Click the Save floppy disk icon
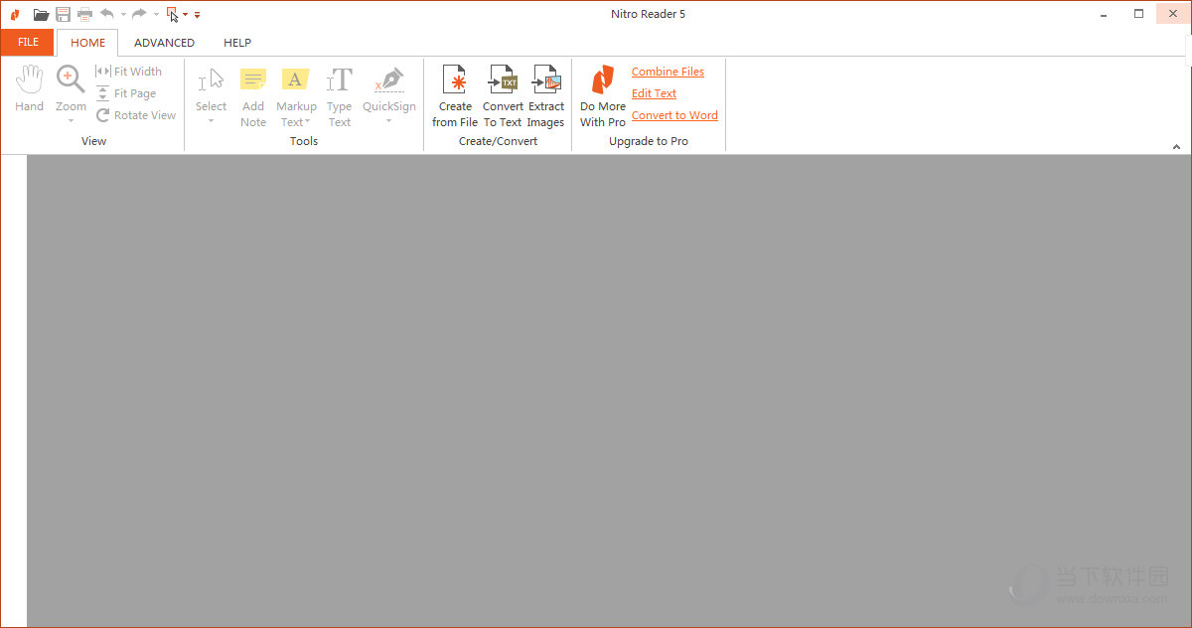Image resolution: width=1192 pixels, height=628 pixels. [63, 14]
